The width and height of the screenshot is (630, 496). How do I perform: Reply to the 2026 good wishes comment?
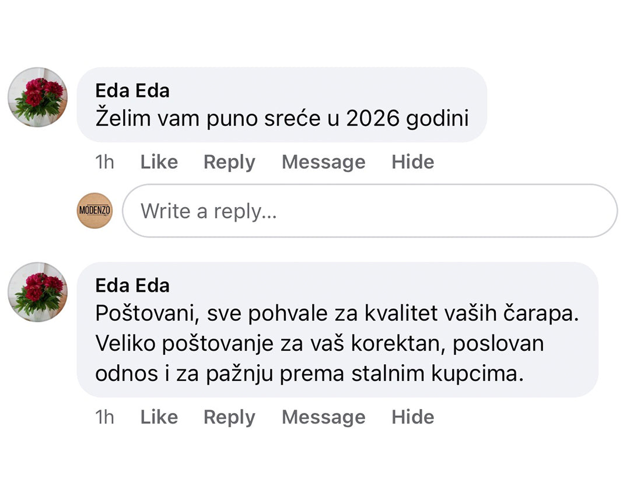229,162
